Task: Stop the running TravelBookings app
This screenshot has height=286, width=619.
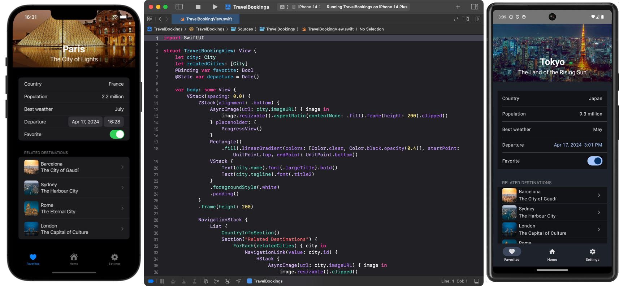Action: pos(198,7)
